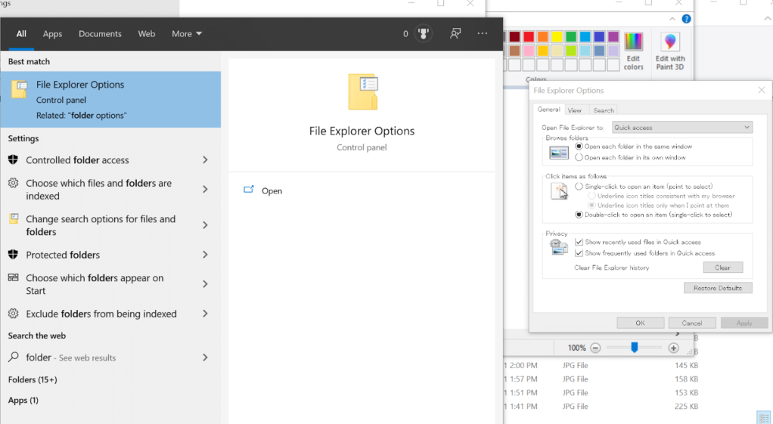Open the 'Open File Explorer to' dropdown
This screenshot has height=424, width=773.
681,128
